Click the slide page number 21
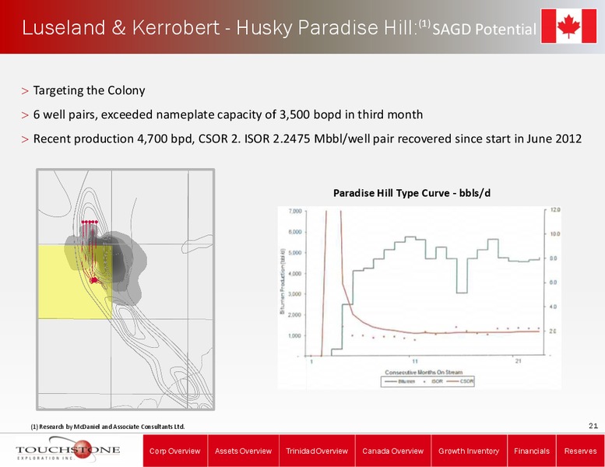 [593, 426]
